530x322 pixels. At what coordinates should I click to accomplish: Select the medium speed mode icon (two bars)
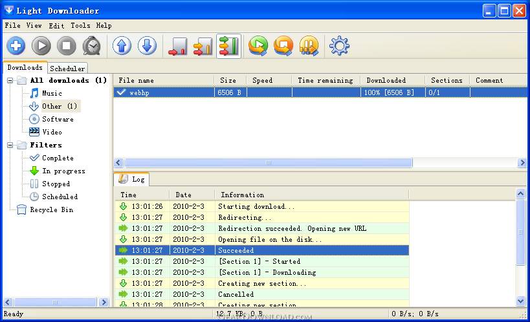click(x=203, y=46)
